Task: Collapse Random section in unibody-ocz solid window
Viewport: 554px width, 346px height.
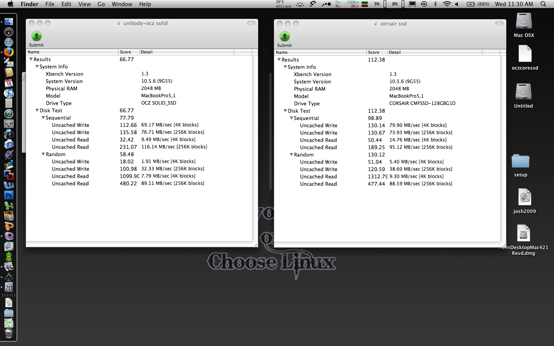Action: pos(43,154)
